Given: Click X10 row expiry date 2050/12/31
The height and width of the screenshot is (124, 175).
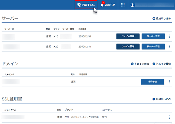Looking at the screenshot, I should point(85,36).
